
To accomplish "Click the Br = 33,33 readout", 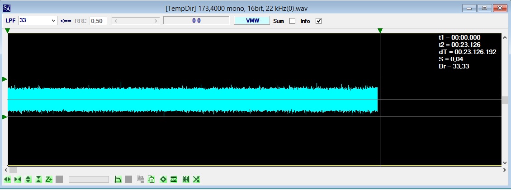I will point(454,66).
